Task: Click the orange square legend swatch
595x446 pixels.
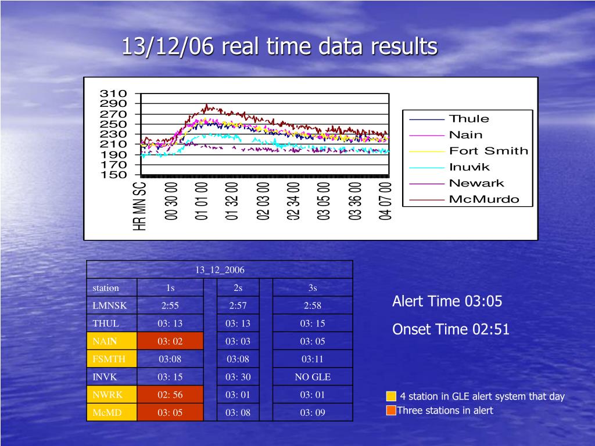Action: click(391, 411)
